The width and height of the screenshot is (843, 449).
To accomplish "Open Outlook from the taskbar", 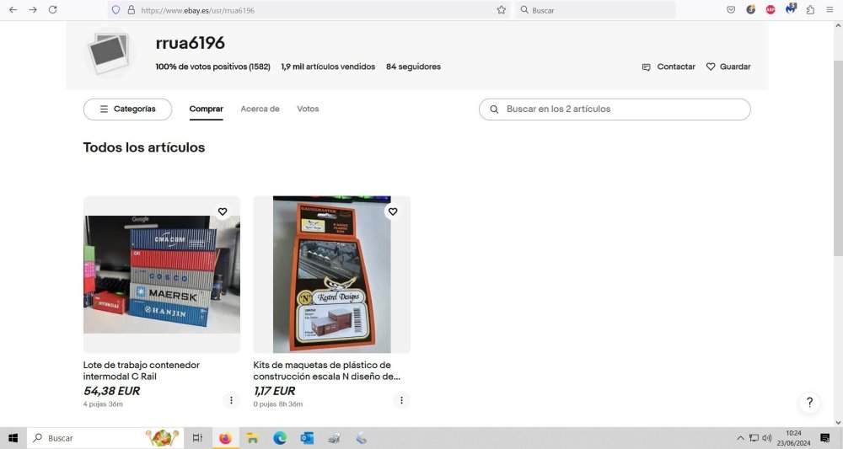I will click(307, 438).
